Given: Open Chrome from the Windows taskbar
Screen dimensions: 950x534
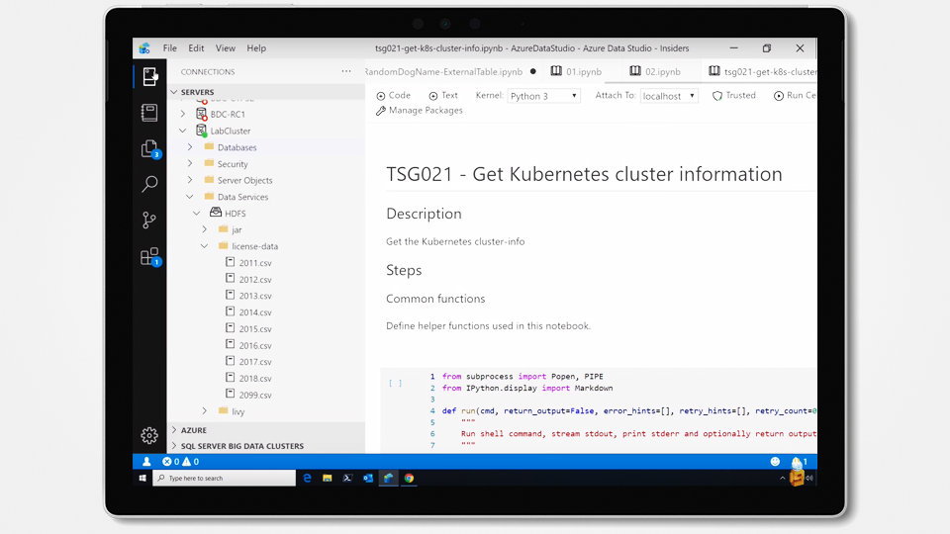Looking at the screenshot, I should 409,478.
